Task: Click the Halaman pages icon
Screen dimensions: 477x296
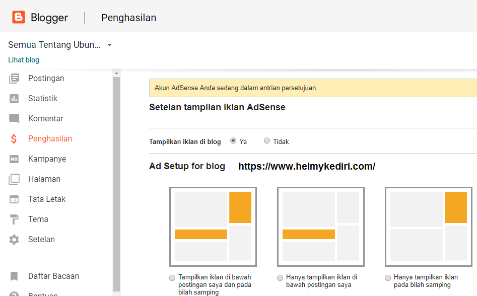Action: 14,179
